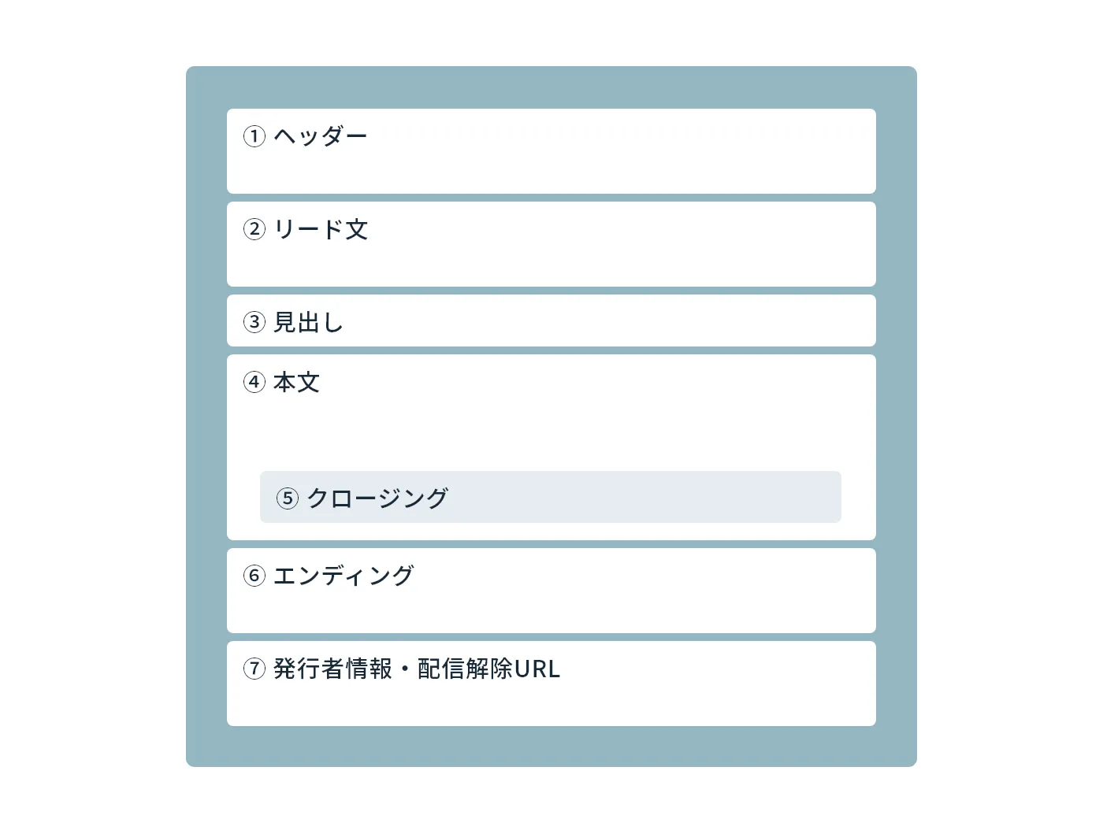
Task: Select the クロージング label text
Action: [x=377, y=498]
